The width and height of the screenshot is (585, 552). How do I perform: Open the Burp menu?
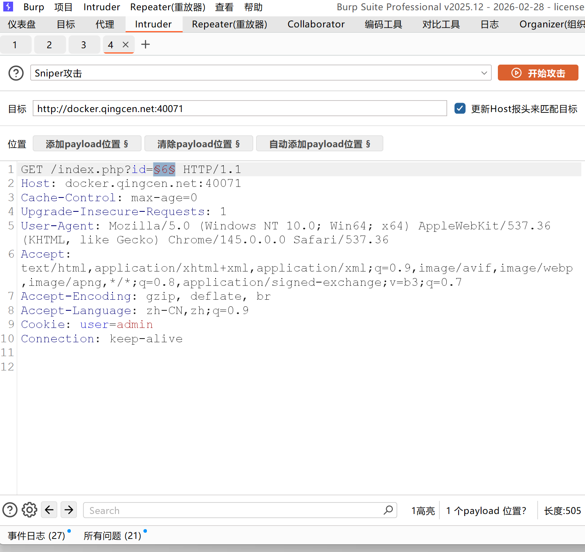[34, 7]
